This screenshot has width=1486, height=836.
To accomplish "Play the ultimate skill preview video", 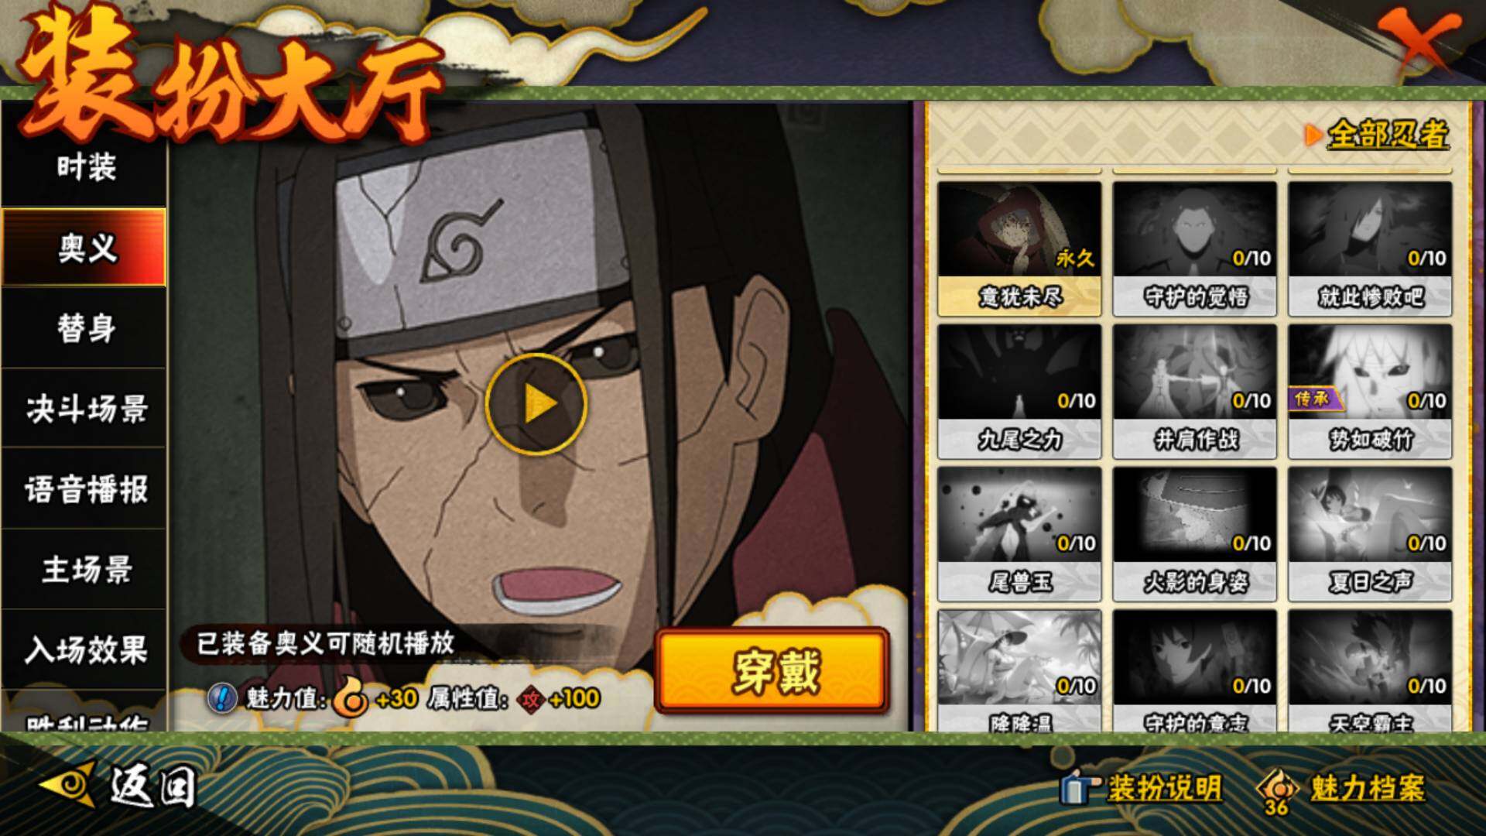I will pyautogui.click(x=536, y=403).
